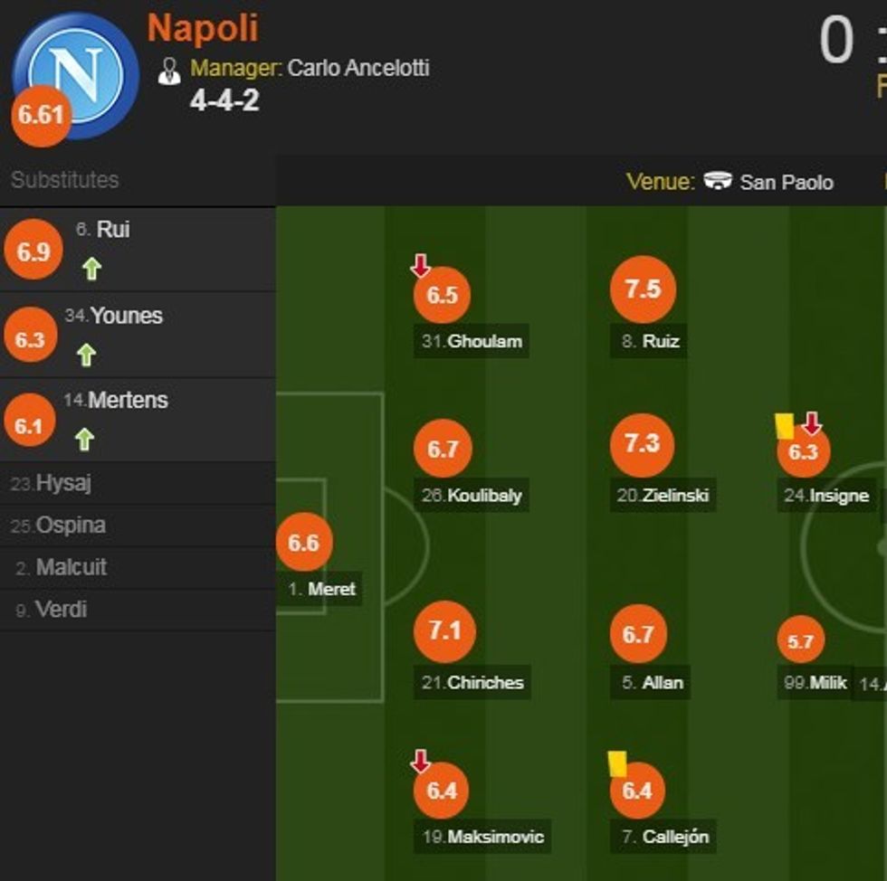
Task: Click Maksimovic's red substituted-off arrow
Action: click(x=420, y=762)
